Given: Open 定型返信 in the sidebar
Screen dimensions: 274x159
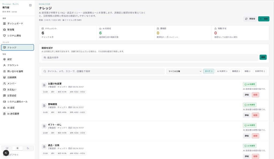Looking at the screenshot, I should point(17,96).
